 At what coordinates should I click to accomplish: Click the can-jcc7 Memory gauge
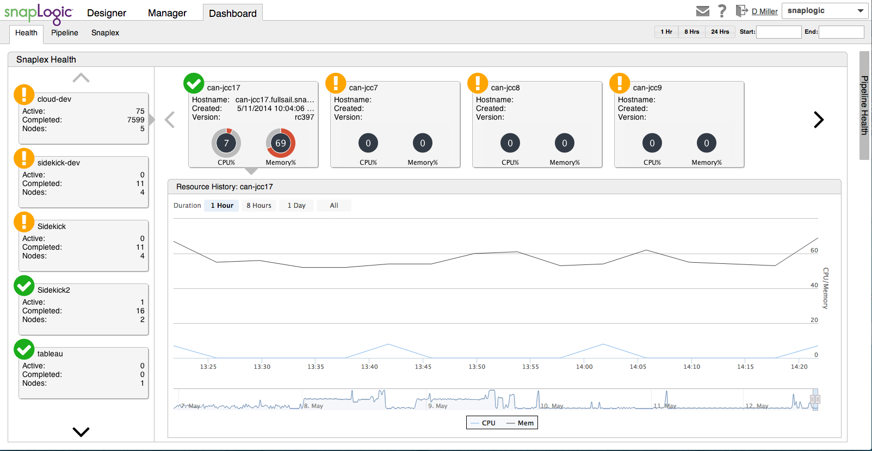423,143
